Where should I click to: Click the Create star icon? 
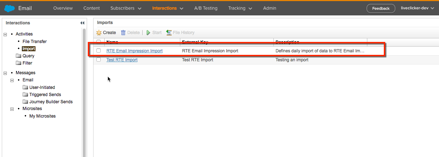click(x=99, y=33)
